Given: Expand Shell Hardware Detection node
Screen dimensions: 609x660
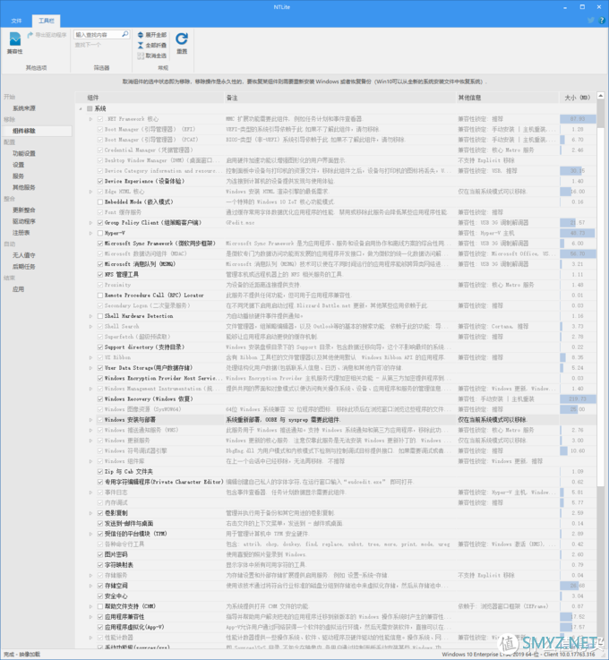Looking at the screenshot, I should click(90, 316).
